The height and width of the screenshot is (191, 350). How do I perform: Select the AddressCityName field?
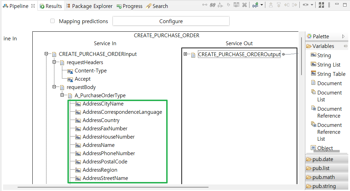[x=103, y=104]
